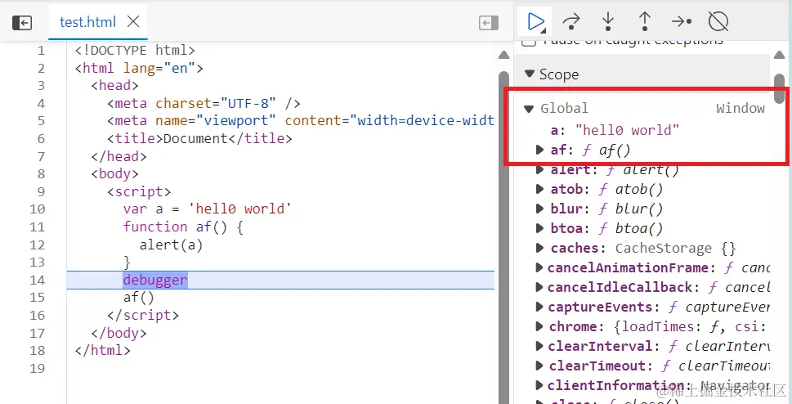The width and height of the screenshot is (792, 404).
Task: Click the meta charset UTF-8 line
Action: (204, 104)
